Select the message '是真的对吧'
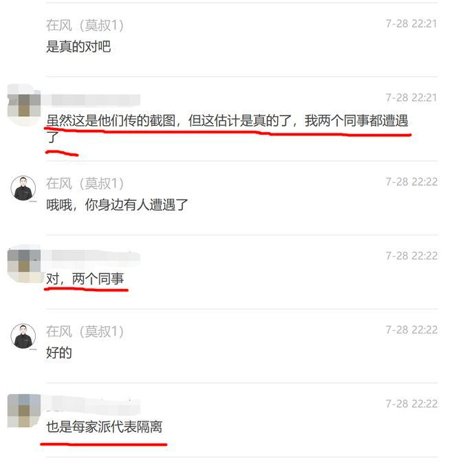Viewport: 454px width, 463px height. (78, 47)
